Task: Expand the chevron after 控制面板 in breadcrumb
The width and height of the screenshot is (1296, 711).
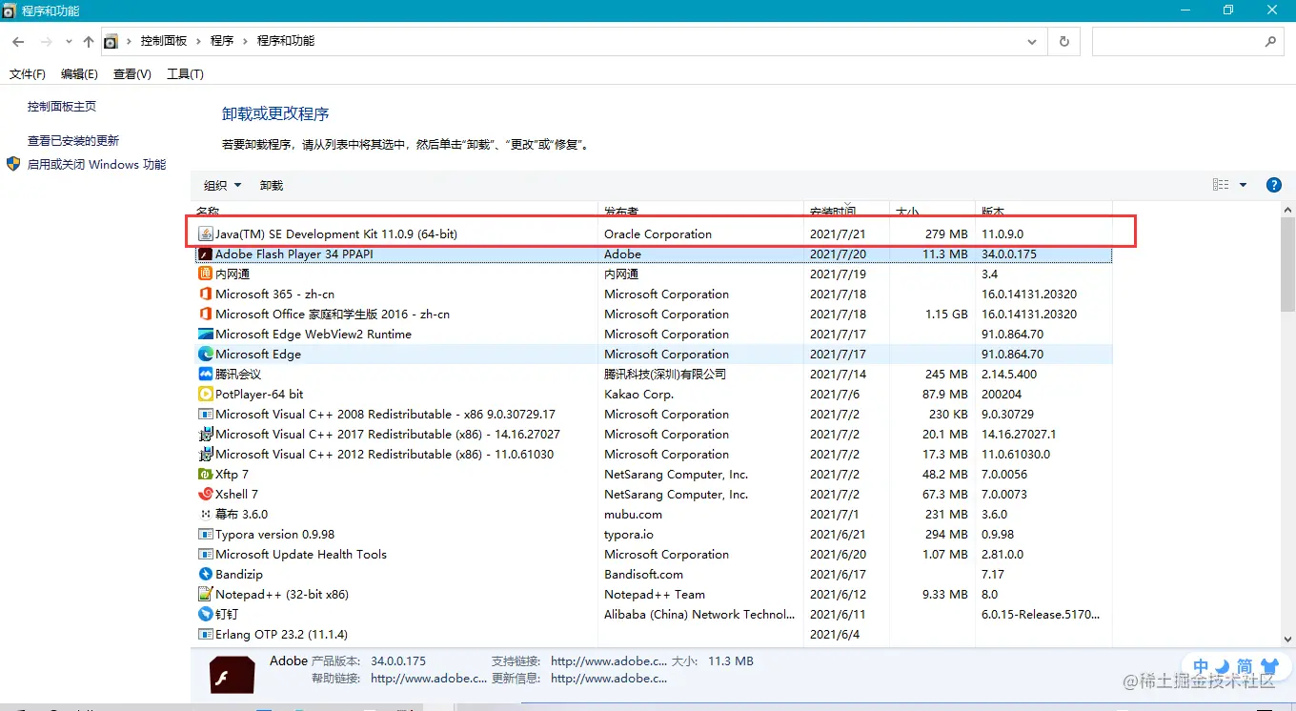Action: (199, 42)
